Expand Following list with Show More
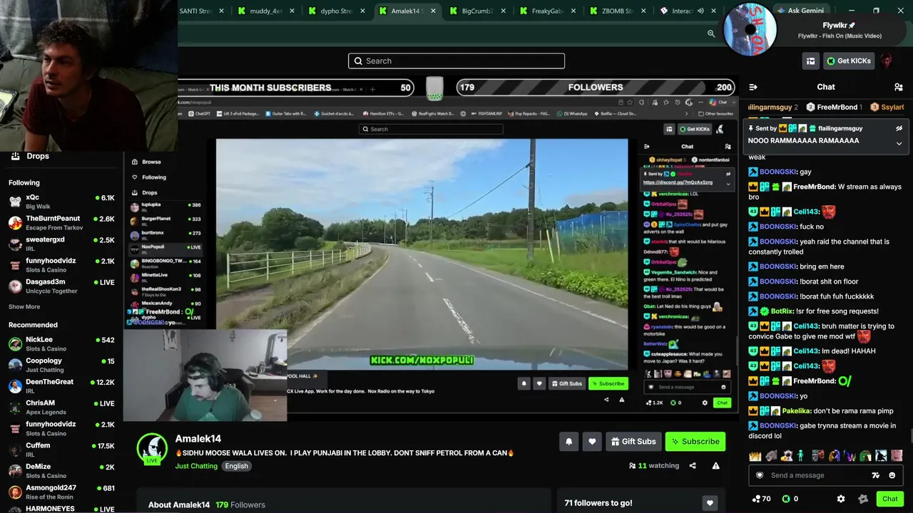Screen dimensions: 913x513 (24, 307)
